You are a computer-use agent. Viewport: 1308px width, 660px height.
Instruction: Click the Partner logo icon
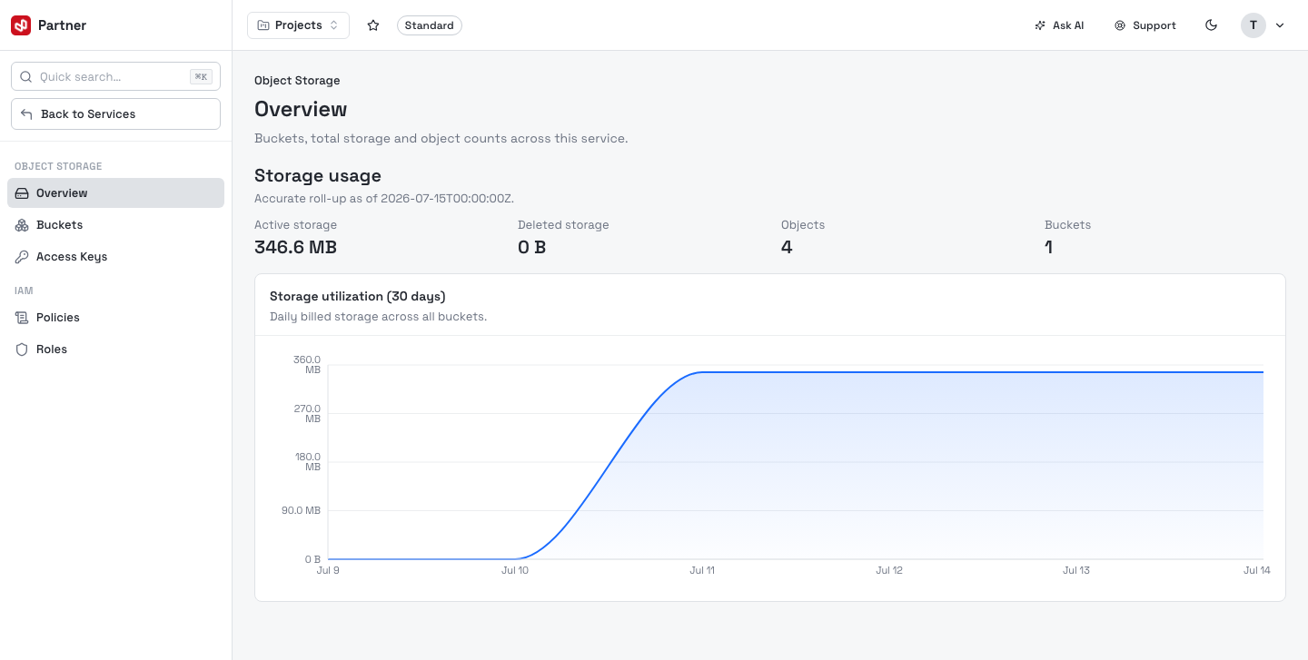21,25
